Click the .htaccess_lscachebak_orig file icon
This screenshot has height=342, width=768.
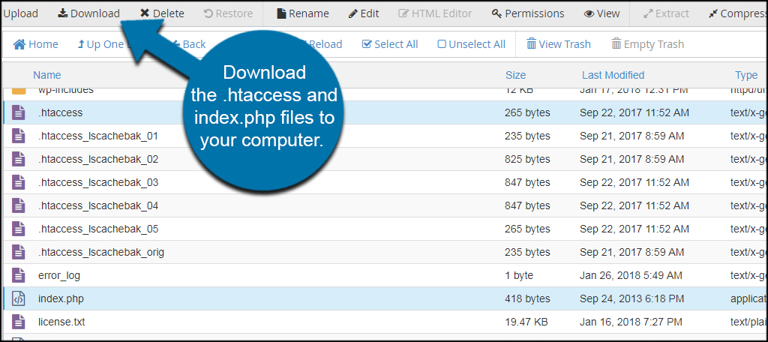[19, 252]
